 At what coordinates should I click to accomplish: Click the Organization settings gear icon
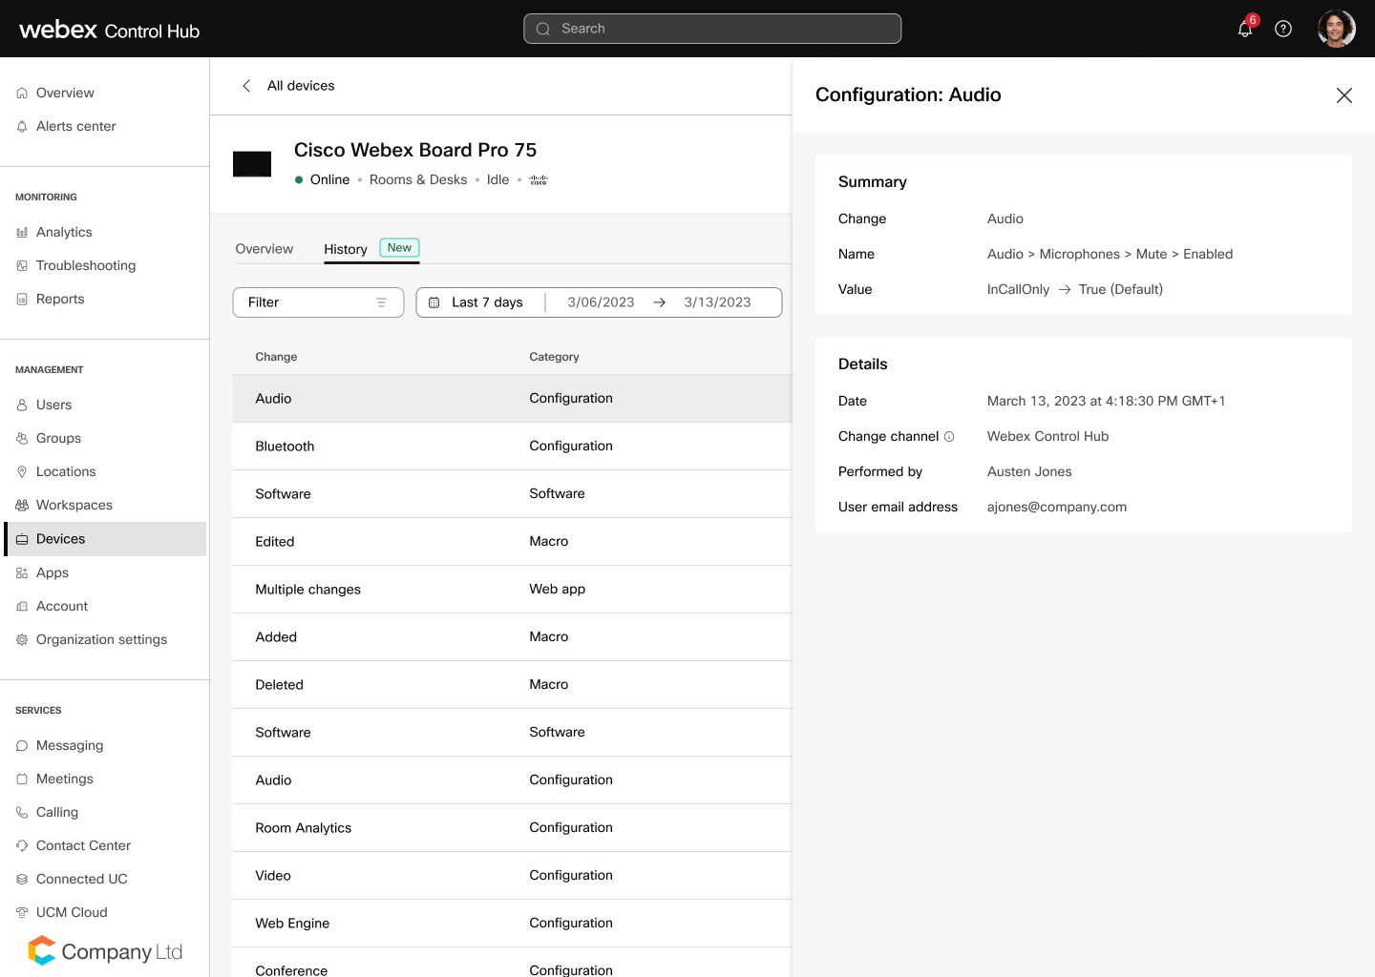click(22, 640)
